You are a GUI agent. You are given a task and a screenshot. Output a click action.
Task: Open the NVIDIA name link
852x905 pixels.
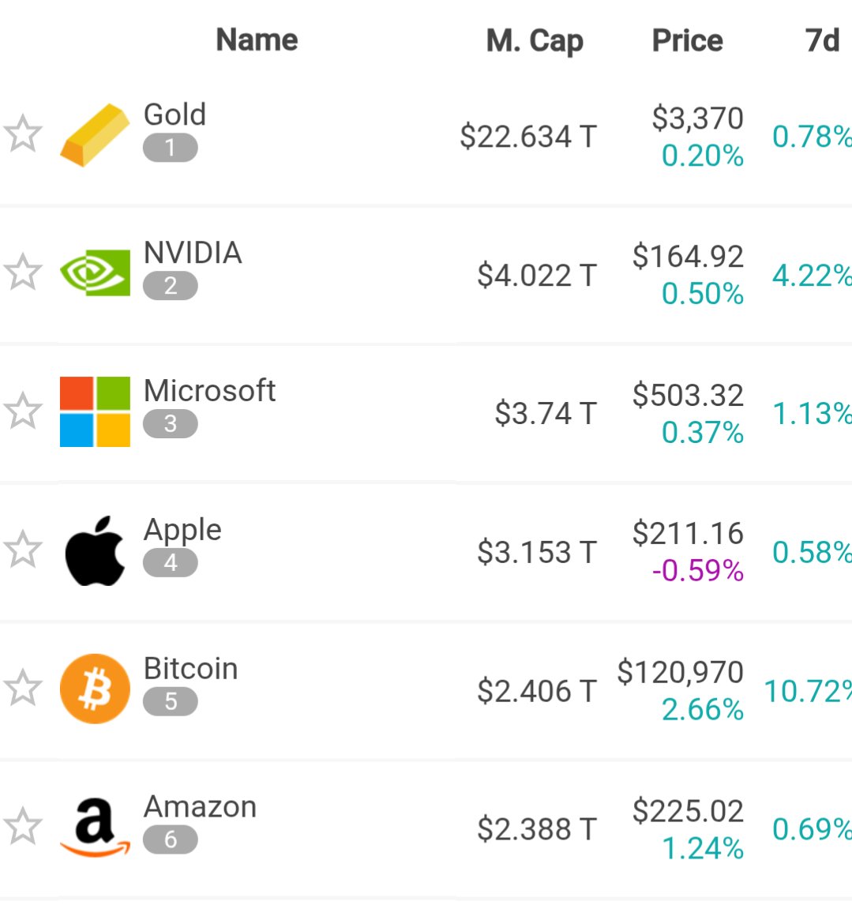[x=193, y=253]
